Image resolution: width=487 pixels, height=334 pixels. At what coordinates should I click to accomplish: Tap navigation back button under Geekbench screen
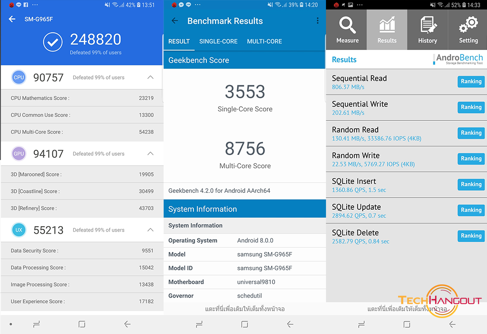click(x=290, y=325)
